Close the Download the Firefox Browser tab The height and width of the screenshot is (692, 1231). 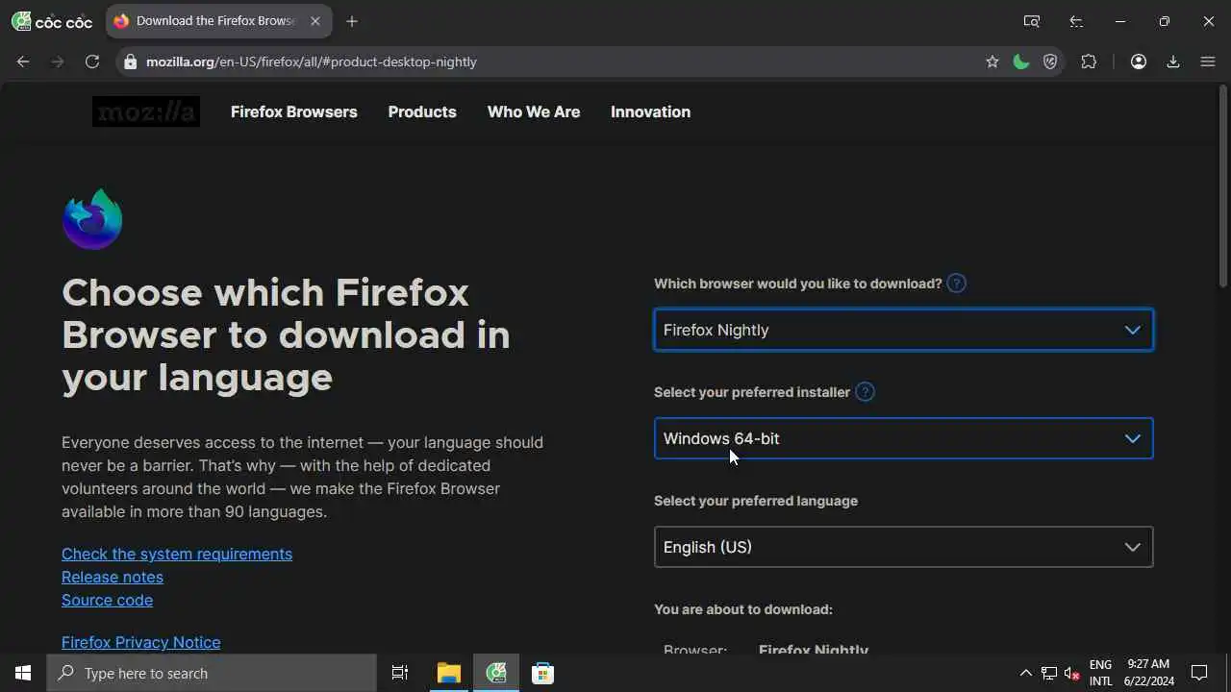point(315,21)
